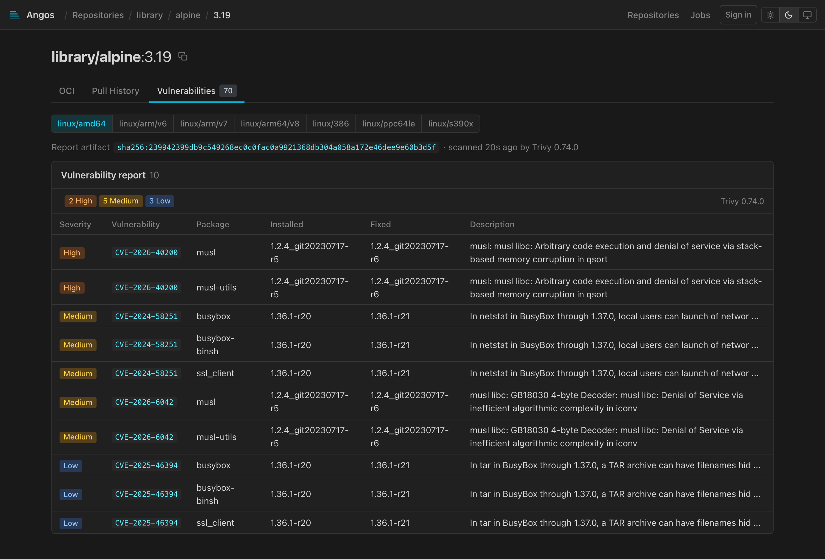Select the linux/amd64 platform

(x=81, y=124)
